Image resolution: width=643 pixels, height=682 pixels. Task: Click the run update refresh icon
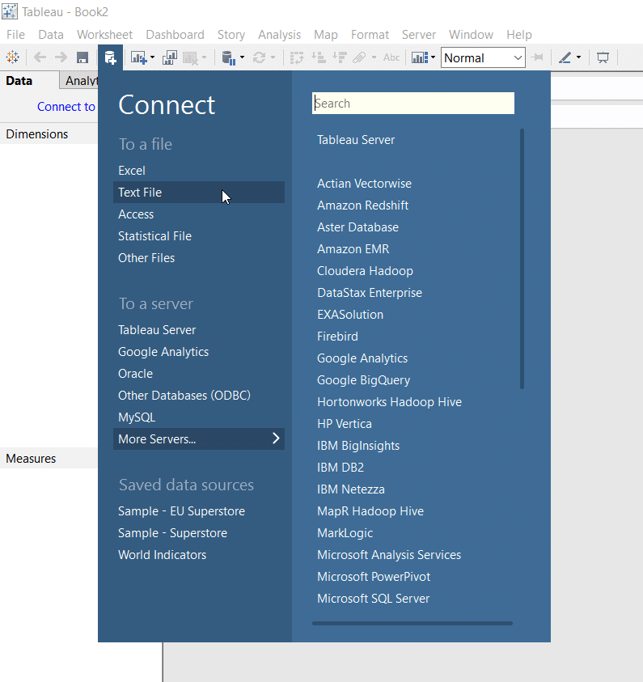259,57
